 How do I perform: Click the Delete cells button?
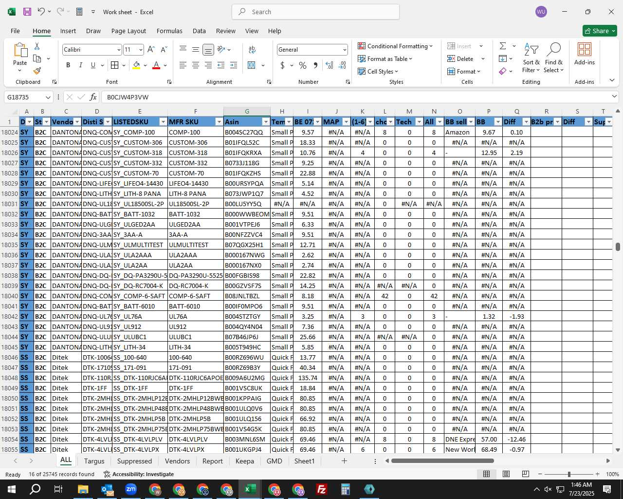pos(460,58)
